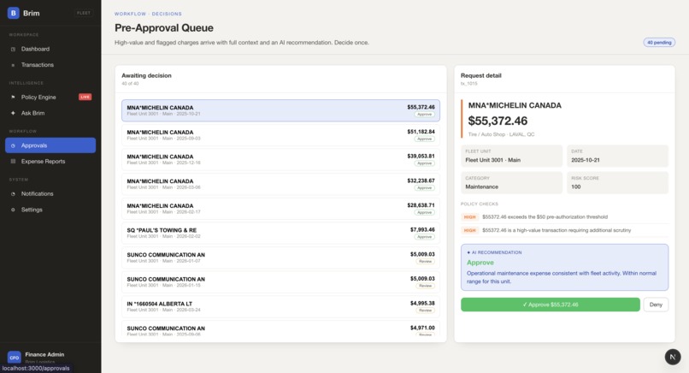This screenshot has width=689, height=373.
Task: Select SQ *PAUL'S TOWING & RE request
Action: tap(280, 233)
